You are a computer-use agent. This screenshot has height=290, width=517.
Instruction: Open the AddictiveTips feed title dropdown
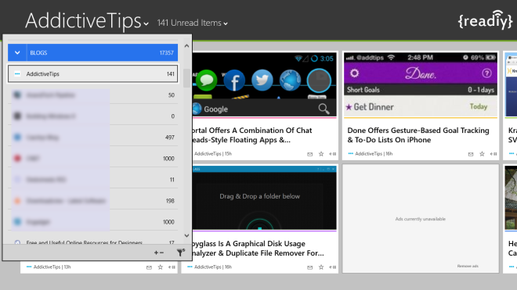pyautogui.click(x=87, y=21)
